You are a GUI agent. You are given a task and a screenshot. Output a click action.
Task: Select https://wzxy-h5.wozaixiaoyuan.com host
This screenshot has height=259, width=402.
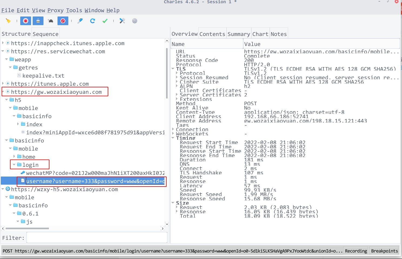tap(65, 189)
